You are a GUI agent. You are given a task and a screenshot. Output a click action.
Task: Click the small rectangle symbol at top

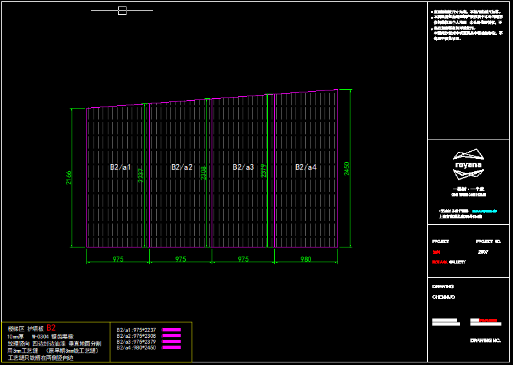[x=122, y=11]
